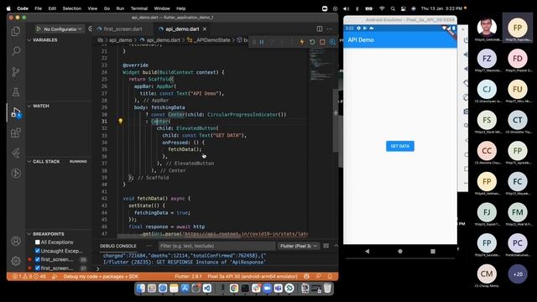Open Control Center in menu bar
The height and width of the screenshot is (302, 537).
point(404,8)
